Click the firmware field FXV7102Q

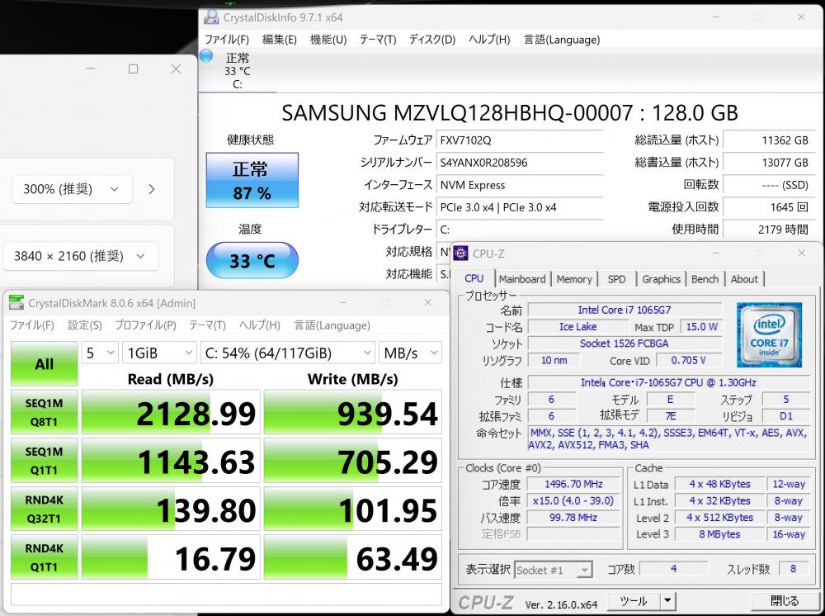(520, 140)
